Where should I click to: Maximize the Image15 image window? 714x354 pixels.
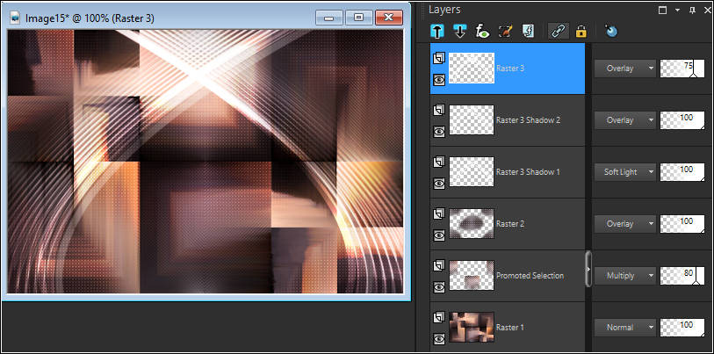359,18
